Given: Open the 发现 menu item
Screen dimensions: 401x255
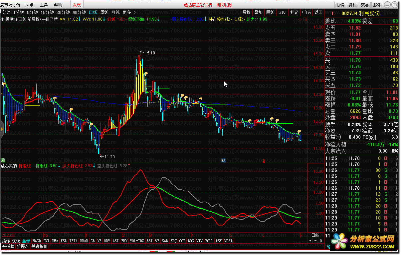Looking at the screenshot, I should (77, 5).
